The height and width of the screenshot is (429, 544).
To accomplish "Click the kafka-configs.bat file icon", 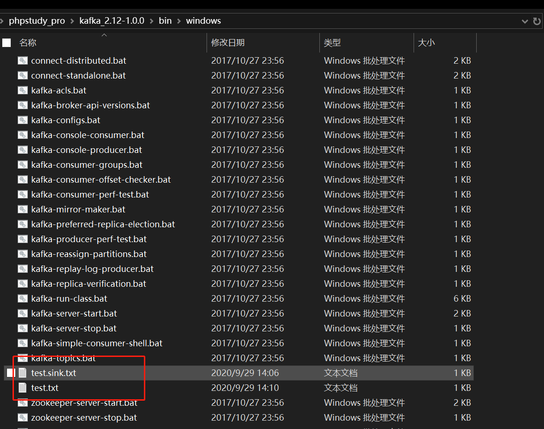I will [x=23, y=120].
